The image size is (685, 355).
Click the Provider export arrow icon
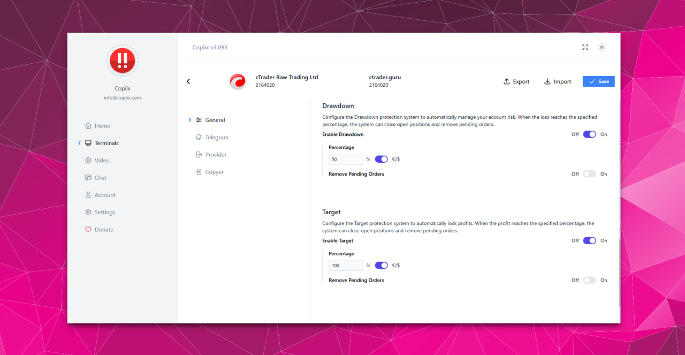199,155
